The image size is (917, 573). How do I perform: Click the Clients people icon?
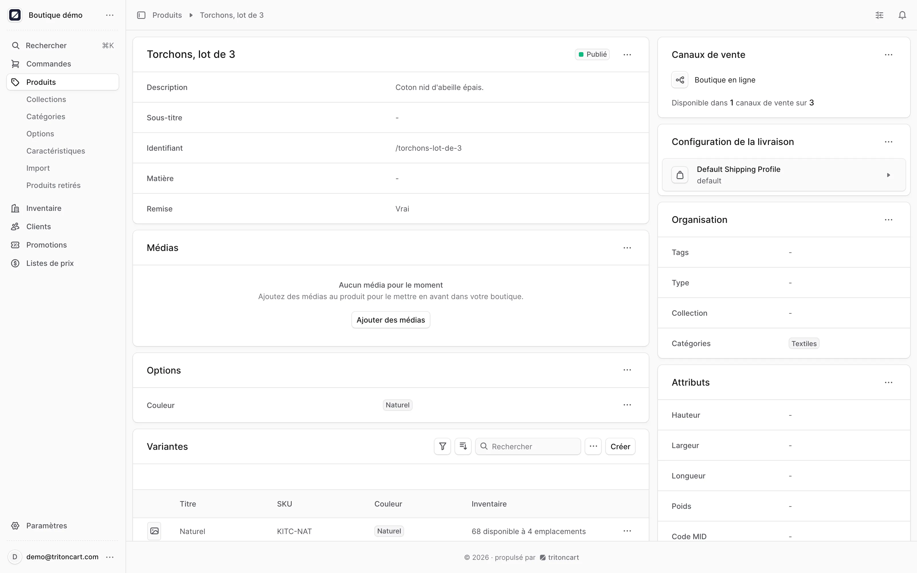point(15,227)
